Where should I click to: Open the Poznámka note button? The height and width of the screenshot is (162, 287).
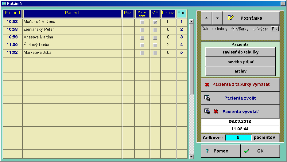tap(251, 18)
